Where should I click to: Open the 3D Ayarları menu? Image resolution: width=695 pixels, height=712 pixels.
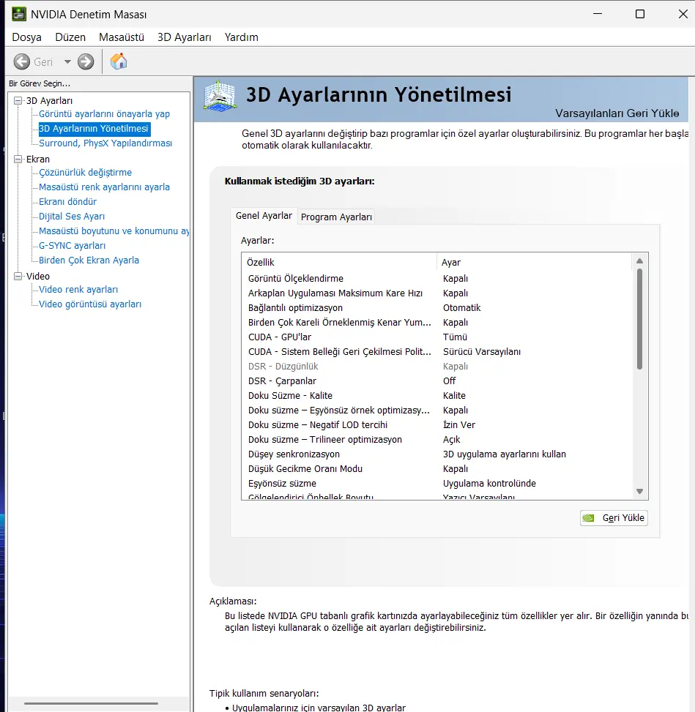[184, 37]
